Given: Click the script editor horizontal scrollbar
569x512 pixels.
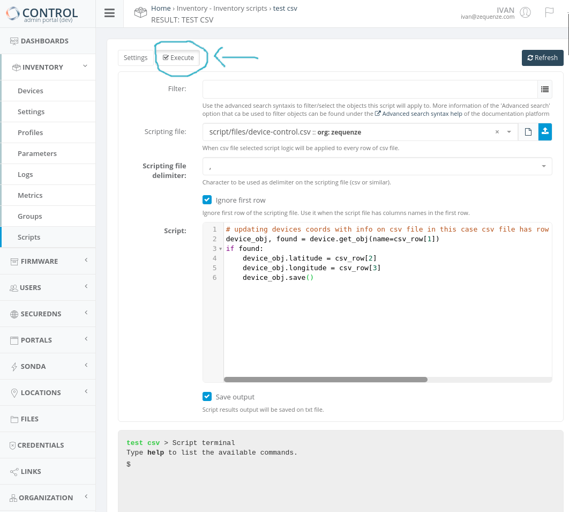Looking at the screenshot, I should (x=325, y=380).
